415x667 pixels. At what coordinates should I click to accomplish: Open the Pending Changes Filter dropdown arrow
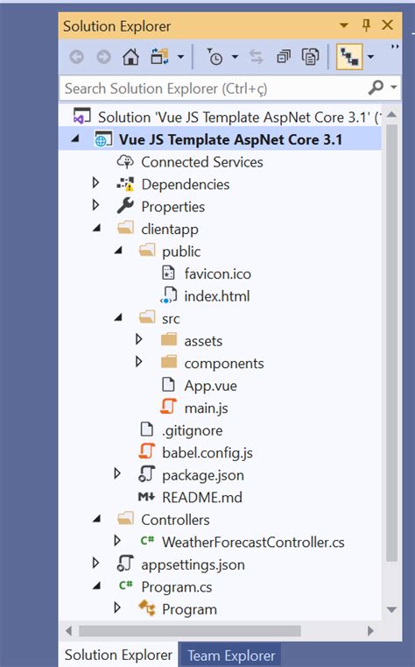(235, 57)
